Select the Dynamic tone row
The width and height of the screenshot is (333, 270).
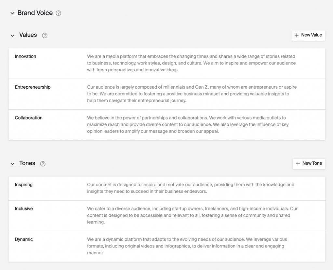click(x=24, y=239)
